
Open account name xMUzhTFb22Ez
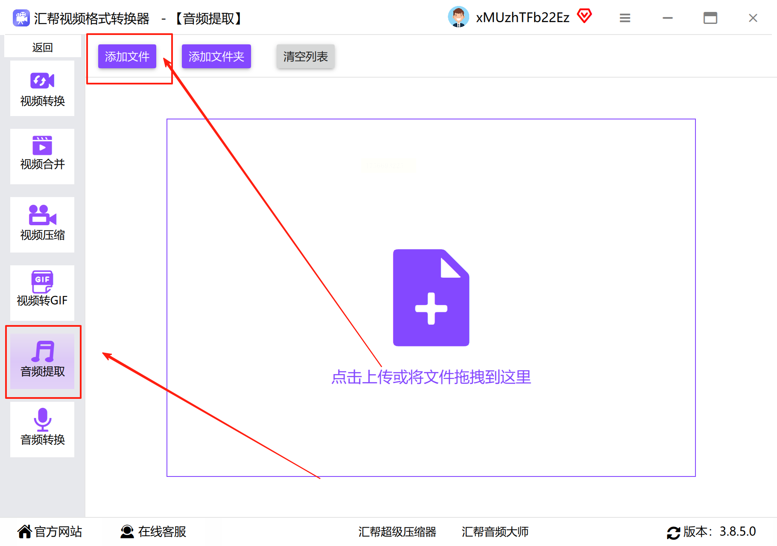pyautogui.click(x=523, y=17)
